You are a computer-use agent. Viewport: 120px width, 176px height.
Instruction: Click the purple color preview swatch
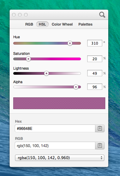click(59, 103)
